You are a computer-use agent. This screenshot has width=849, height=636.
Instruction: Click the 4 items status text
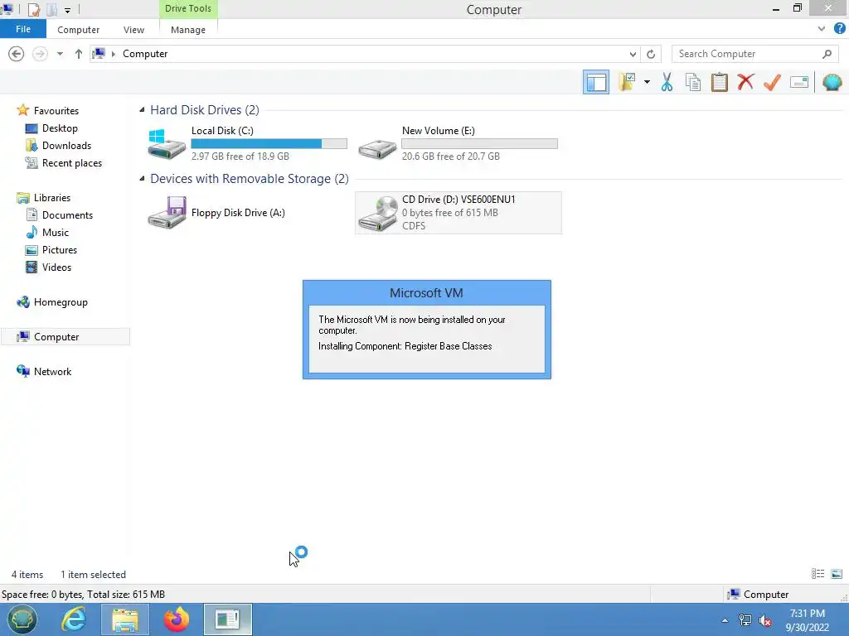pyautogui.click(x=27, y=575)
